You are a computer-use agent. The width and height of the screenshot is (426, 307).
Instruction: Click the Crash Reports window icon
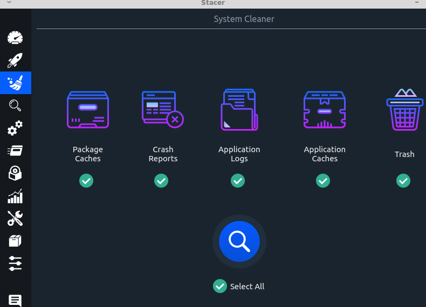[x=163, y=110]
